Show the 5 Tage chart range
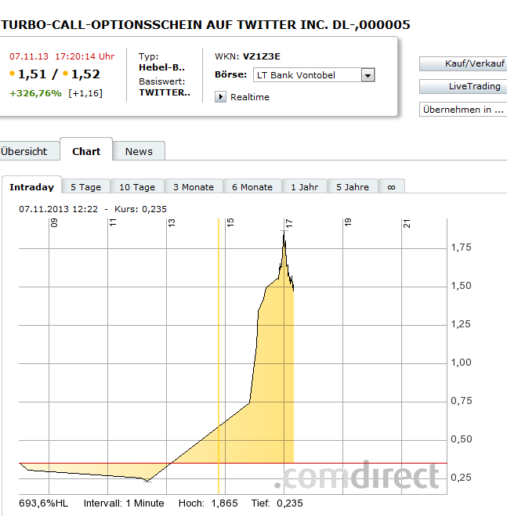The height and width of the screenshot is (516, 507). click(85, 187)
